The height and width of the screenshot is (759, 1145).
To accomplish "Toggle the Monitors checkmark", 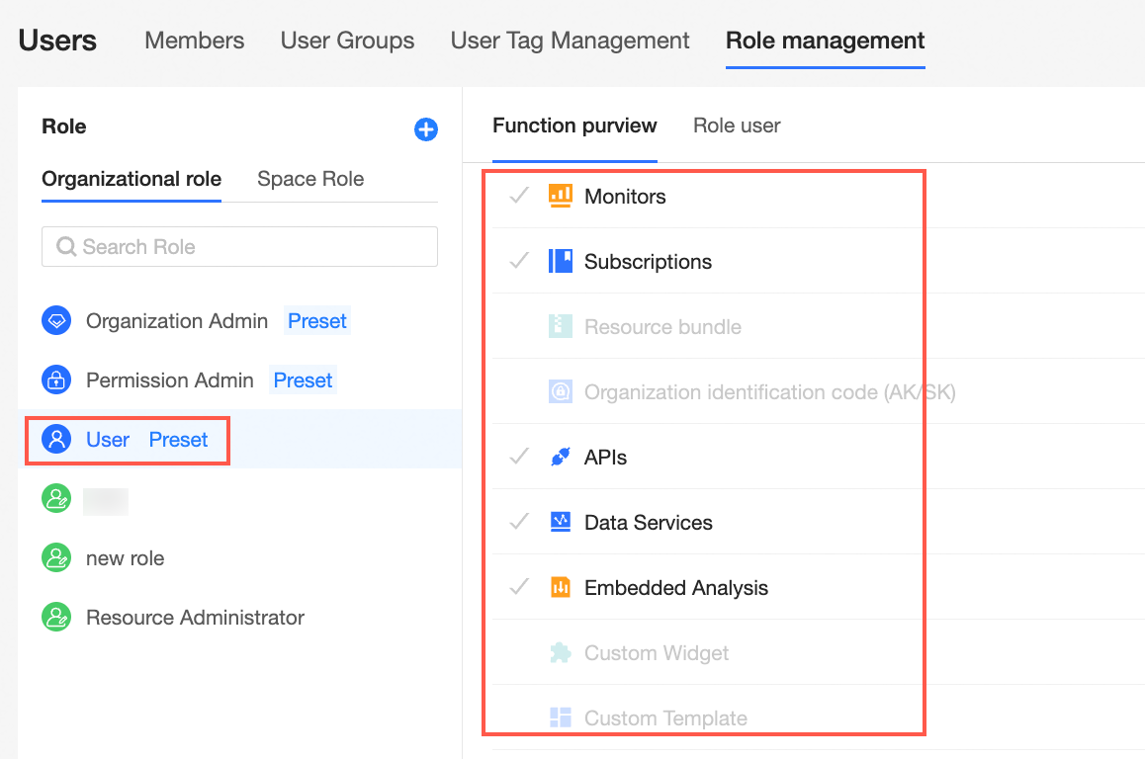I will click(519, 196).
